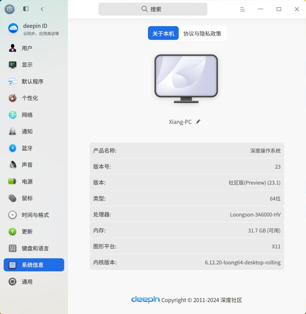
Task: Open 蓝牙 Bluetooth icon
Action: 12,148
